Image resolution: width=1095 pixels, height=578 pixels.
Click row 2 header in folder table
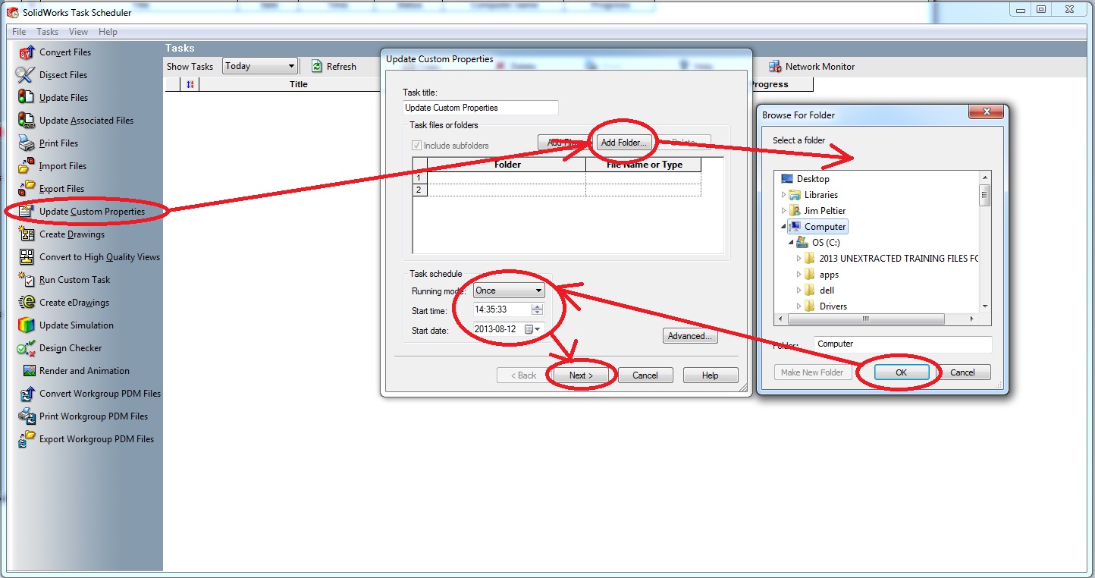[x=420, y=190]
